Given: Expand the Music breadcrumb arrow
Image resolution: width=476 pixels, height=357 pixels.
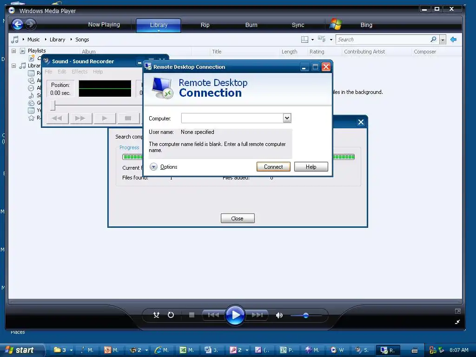Looking at the screenshot, I should coord(23,40).
